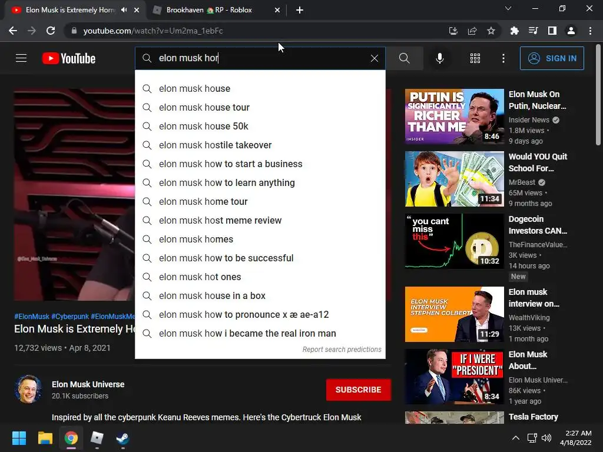Open Chrome three-dot menu
Viewport: 603px width, 452px height.
590,31
